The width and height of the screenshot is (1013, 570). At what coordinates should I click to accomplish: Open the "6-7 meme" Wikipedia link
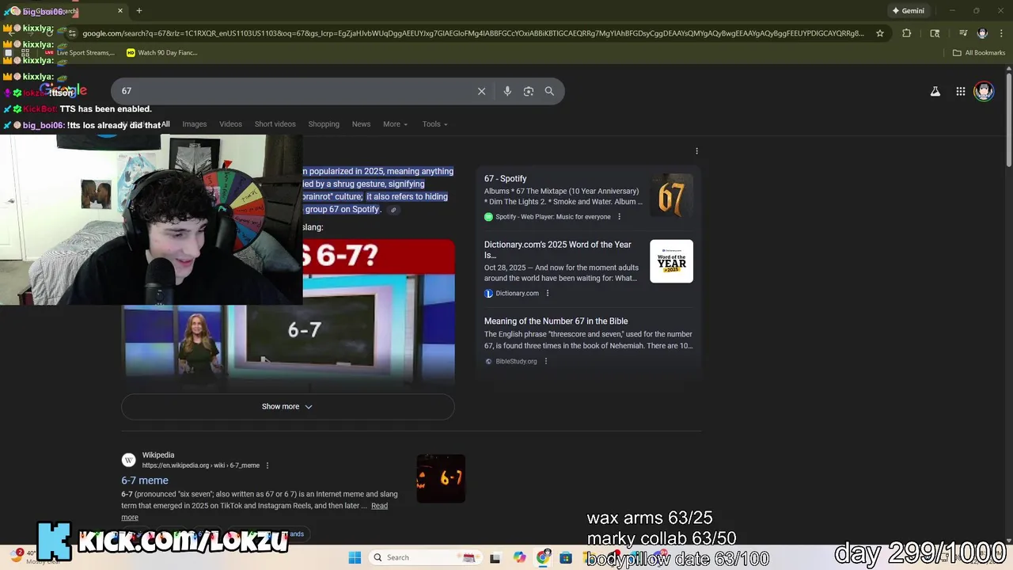(145, 481)
